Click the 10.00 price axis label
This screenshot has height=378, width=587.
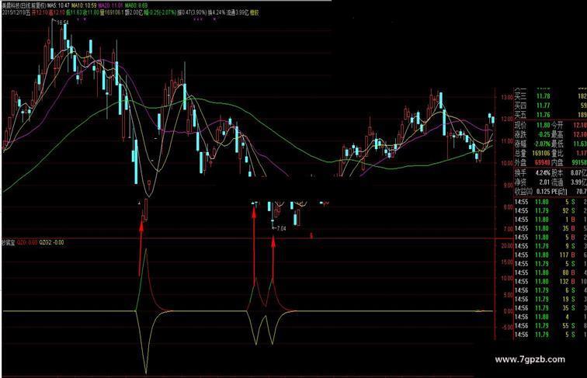point(507,163)
